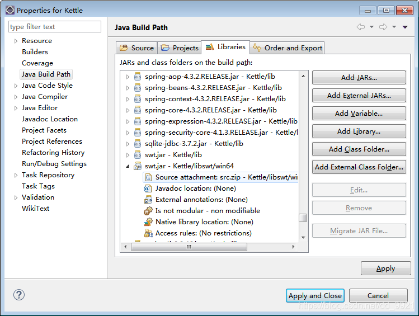Click Apply and Close button
419x316 pixels.
click(x=315, y=296)
